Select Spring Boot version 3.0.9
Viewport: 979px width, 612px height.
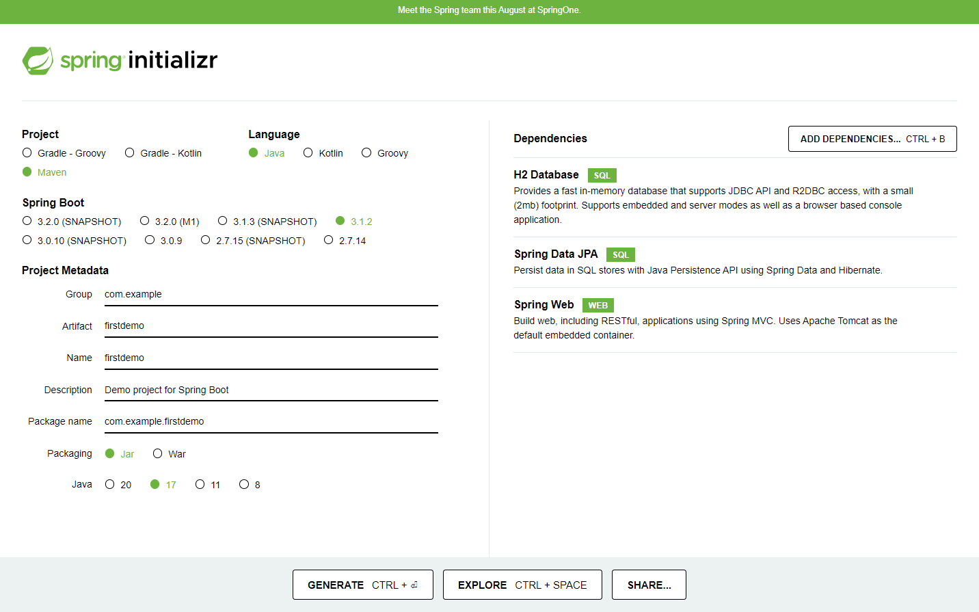pyautogui.click(x=164, y=241)
